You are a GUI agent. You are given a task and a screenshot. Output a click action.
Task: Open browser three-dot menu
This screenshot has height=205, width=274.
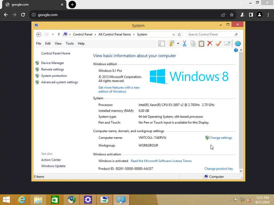pyautogui.click(x=268, y=15)
